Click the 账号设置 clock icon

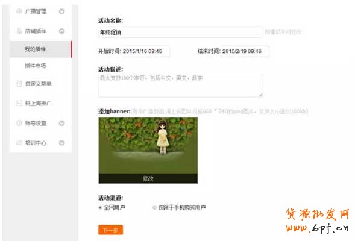tap(19, 123)
